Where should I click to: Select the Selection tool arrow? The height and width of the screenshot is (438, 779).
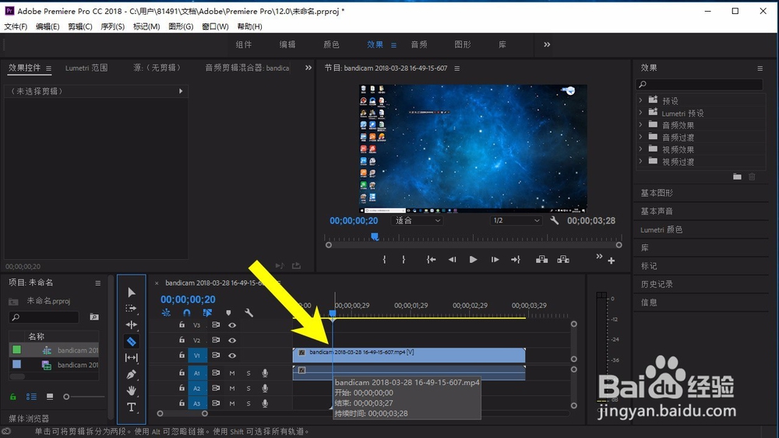click(x=131, y=293)
